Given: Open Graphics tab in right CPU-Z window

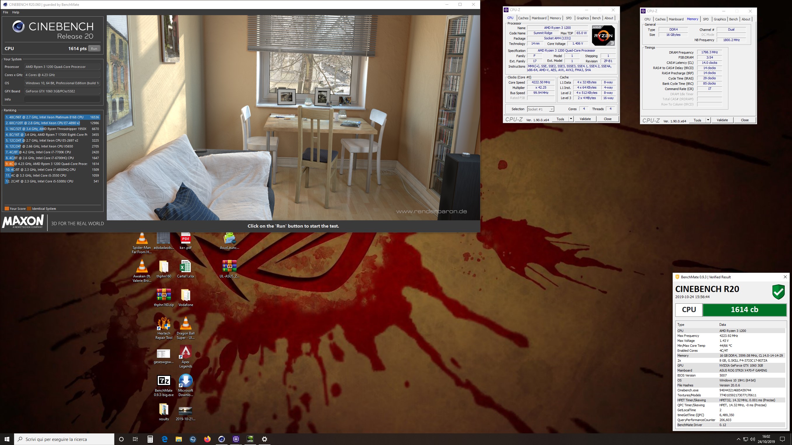Looking at the screenshot, I should 720,19.
